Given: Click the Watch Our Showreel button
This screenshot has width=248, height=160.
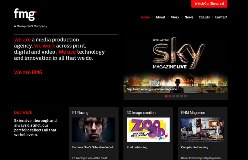Looking at the screenshot, I should [x=209, y=4].
